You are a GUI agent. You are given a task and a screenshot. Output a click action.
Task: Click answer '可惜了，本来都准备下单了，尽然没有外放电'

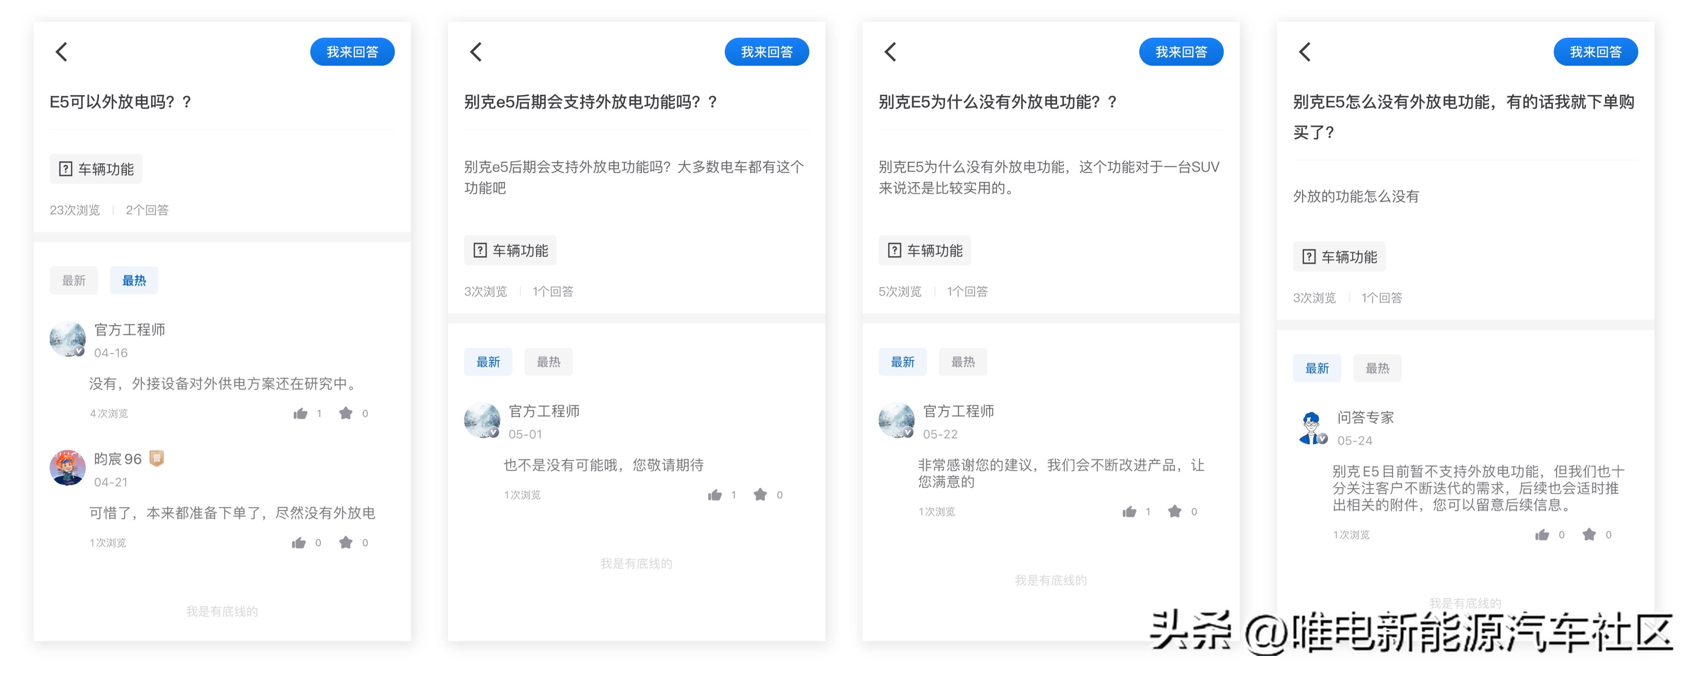click(232, 513)
